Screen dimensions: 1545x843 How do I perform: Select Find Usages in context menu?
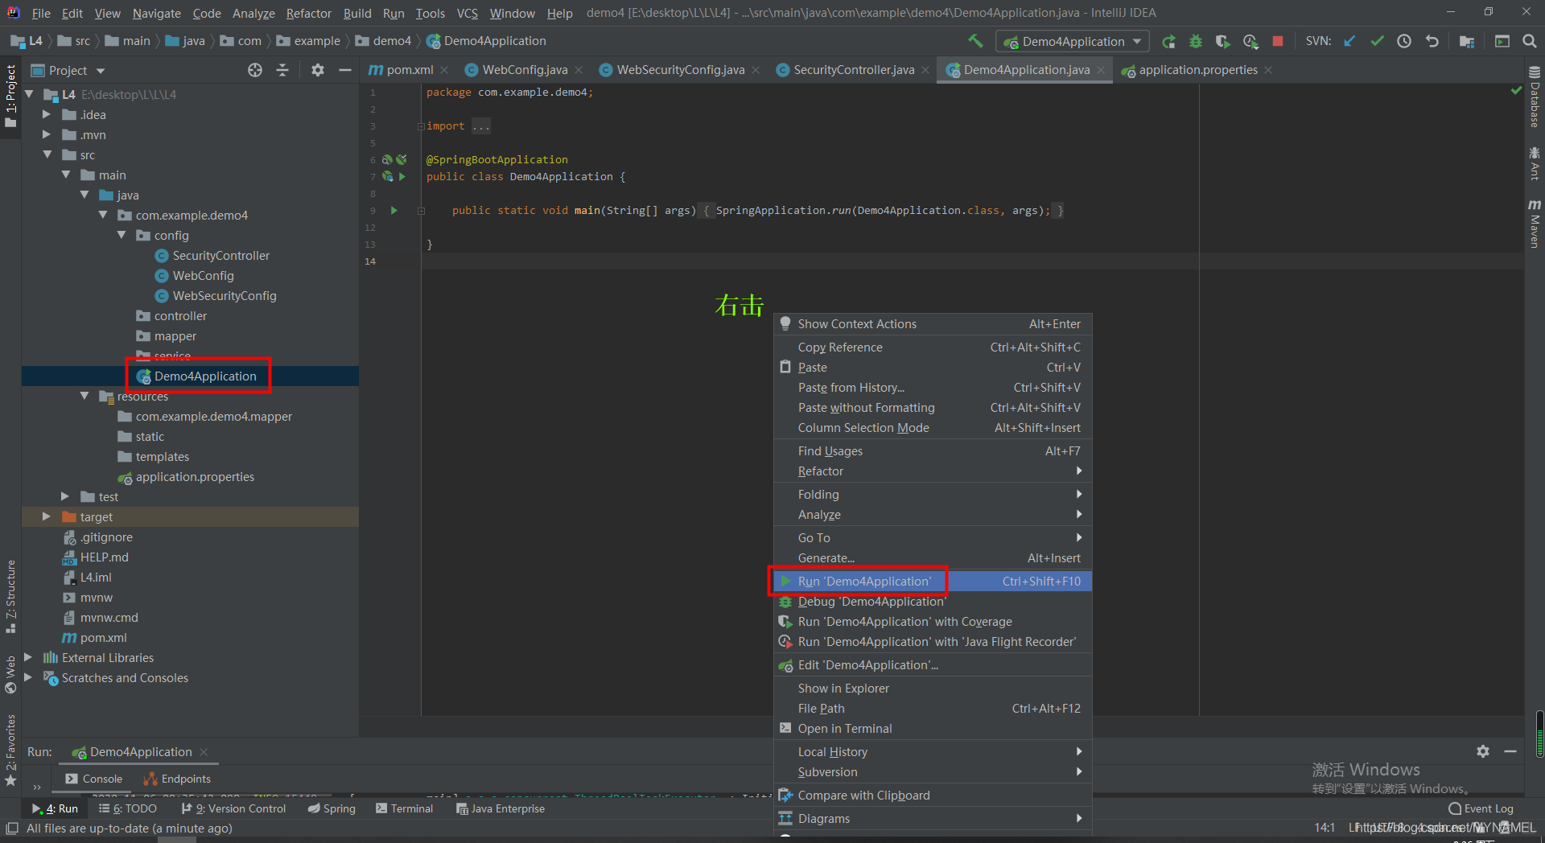point(933,451)
